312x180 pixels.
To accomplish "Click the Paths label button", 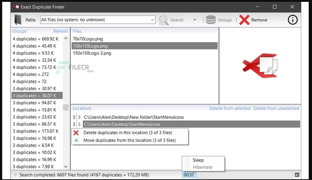I will pos(30,20).
